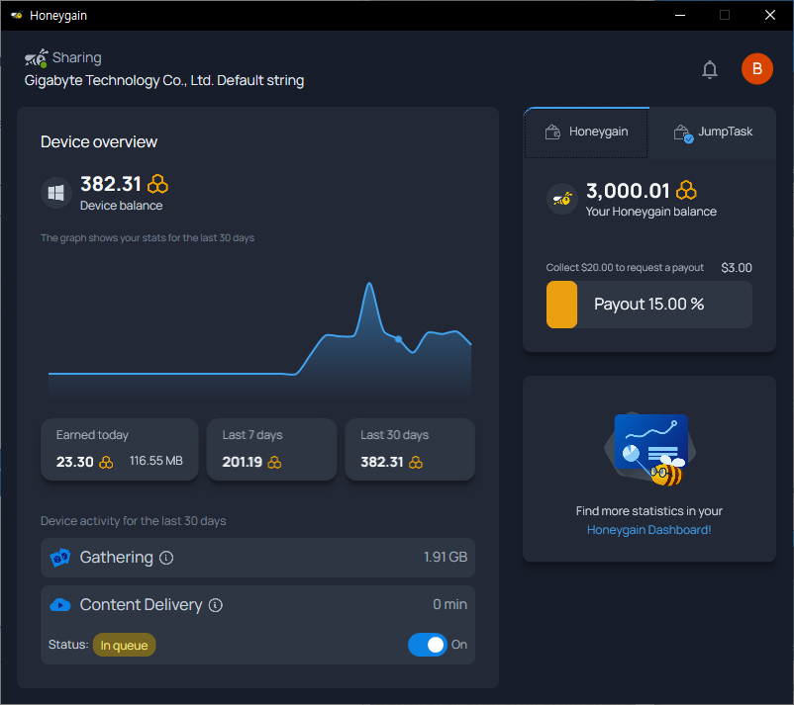Open the account avatar B
The image size is (794, 705).
click(x=757, y=69)
